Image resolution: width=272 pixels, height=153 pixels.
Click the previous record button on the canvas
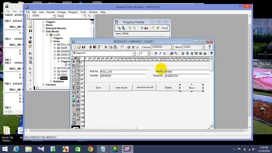tap(145, 87)
